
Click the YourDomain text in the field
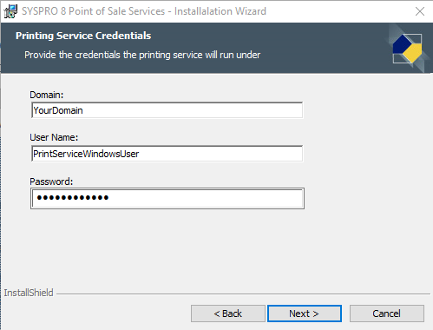tap(58, 110)
